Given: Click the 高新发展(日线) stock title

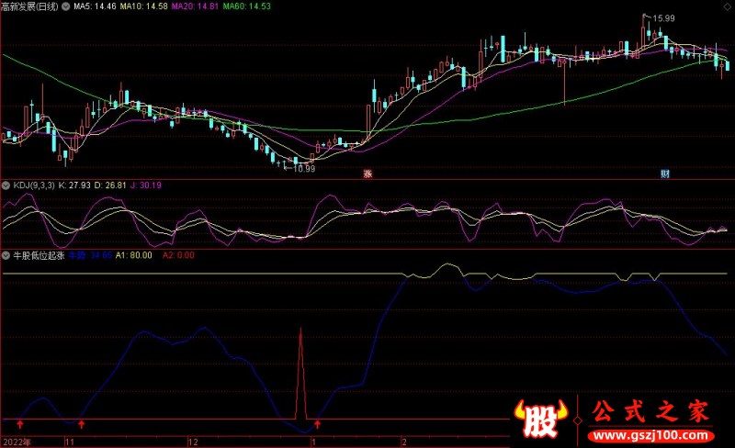Looking at the screenshot, I should coord(34,6).
